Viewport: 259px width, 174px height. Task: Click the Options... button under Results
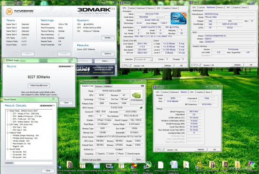tap(107, 54)
